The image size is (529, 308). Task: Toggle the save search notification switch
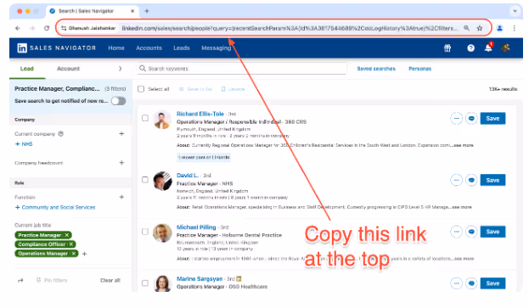coord(118,101)
